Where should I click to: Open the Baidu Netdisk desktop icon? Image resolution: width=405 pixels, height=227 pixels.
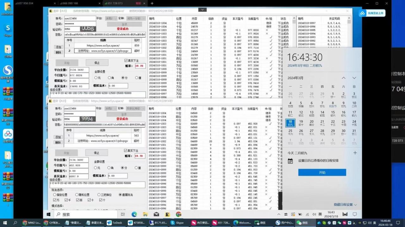click(x=8, y=134)
